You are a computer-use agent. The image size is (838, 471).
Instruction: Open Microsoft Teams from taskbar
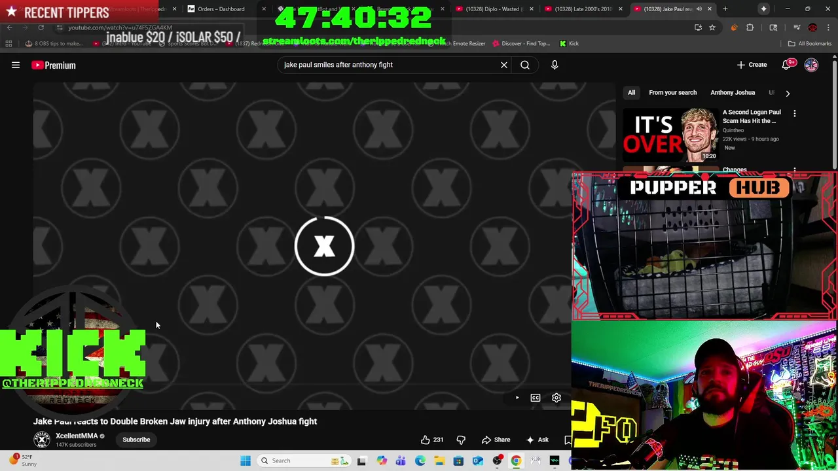(x=401, y=461)
